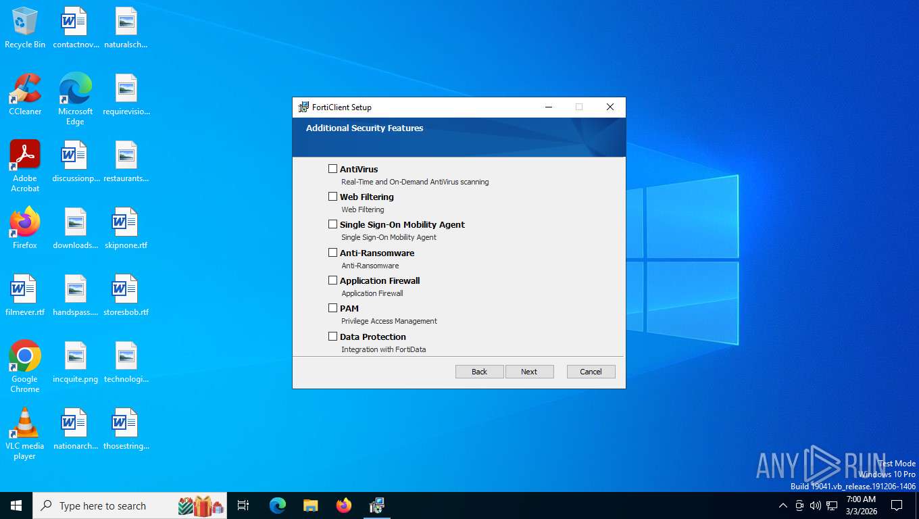Switch to the FortiClient installer taskbar icon
The image size is (919, 519).
click(x=376, y=505)
